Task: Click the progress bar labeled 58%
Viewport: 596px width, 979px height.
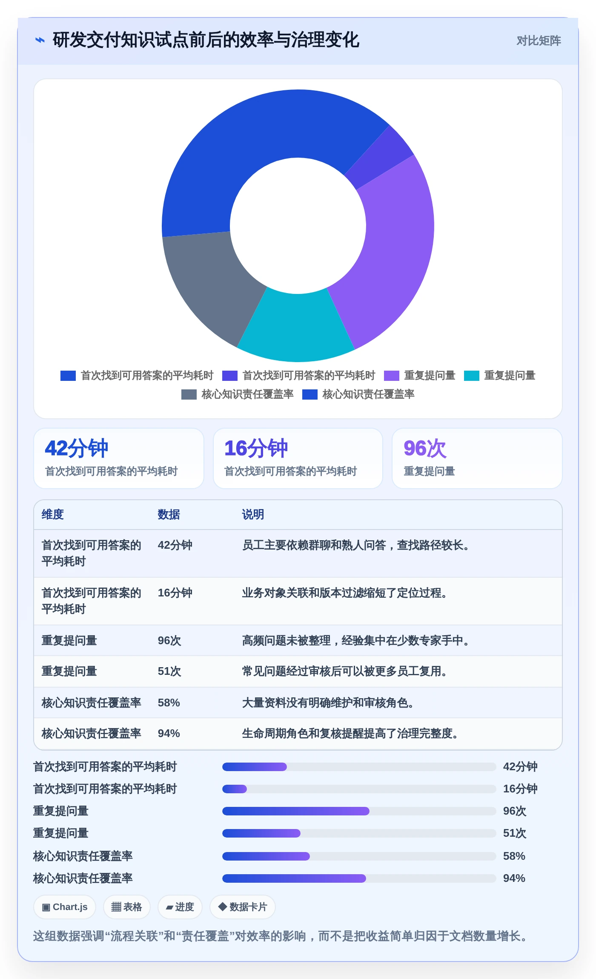Action: [359, 856]
